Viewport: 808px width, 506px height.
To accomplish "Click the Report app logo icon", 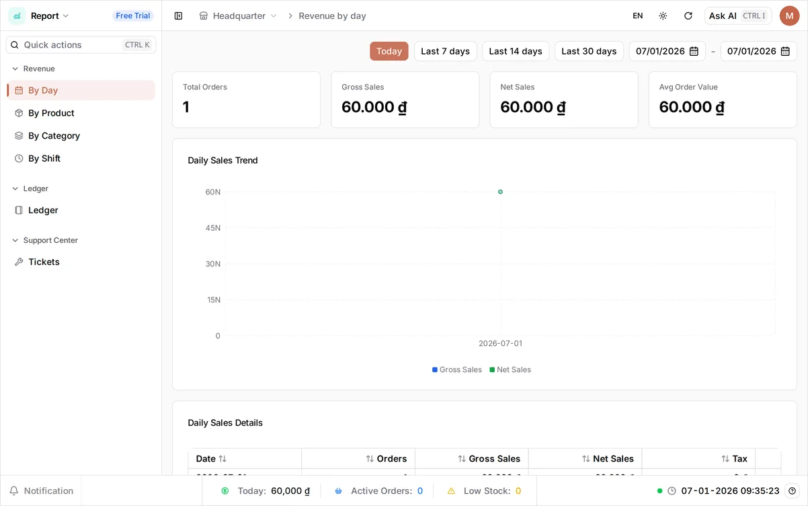I will [x=17, y=15].
